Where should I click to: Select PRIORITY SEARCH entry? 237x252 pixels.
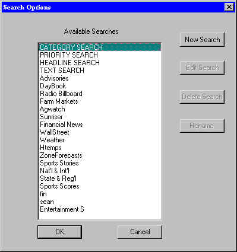(100, 55)
